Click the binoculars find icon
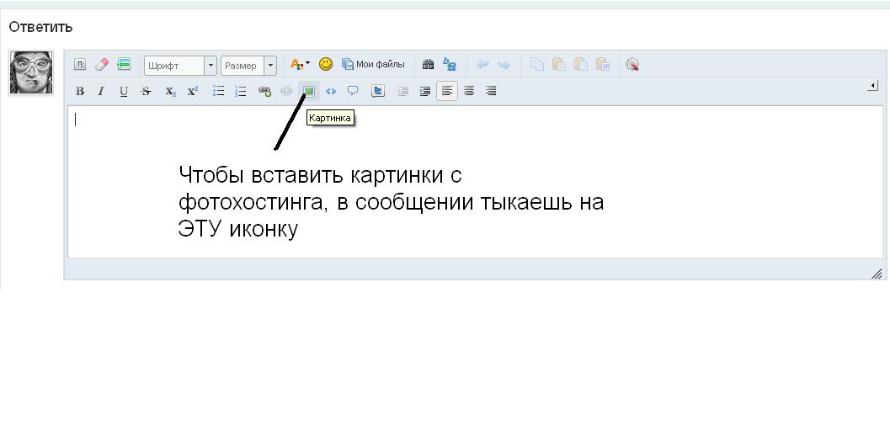The width and height of the screenshot is (890, 431). [428, 65]
